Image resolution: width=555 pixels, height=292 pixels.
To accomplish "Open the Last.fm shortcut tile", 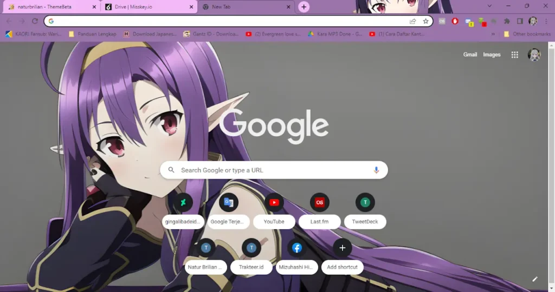I will pos(320,211).
